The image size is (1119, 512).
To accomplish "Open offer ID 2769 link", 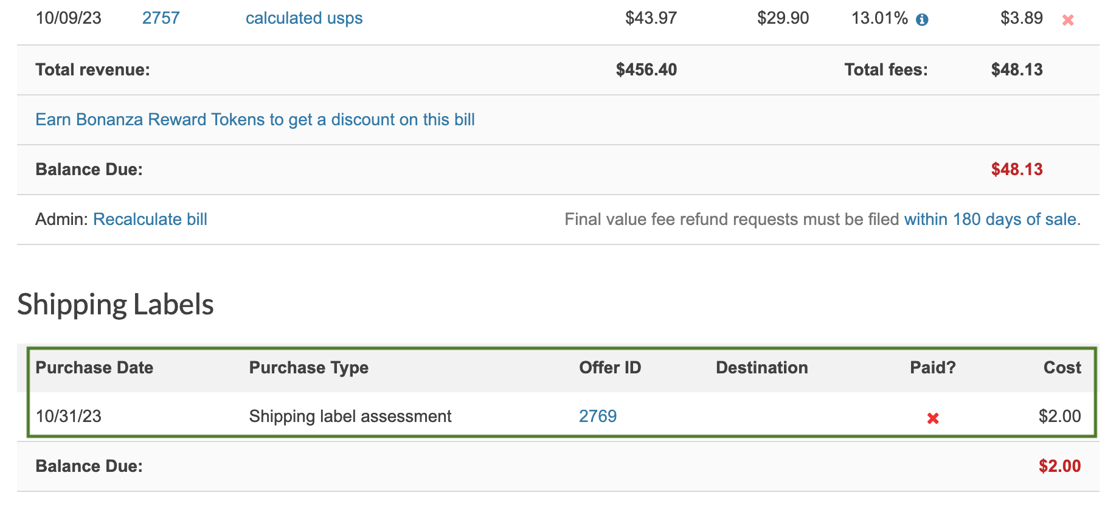I will point(597,417).
